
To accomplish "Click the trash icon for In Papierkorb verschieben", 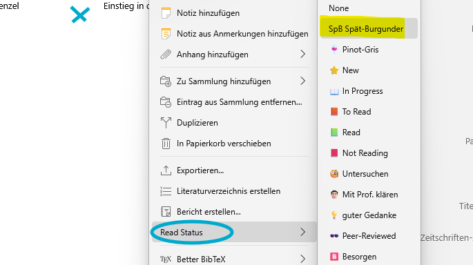I will click(x=166, y=144).
